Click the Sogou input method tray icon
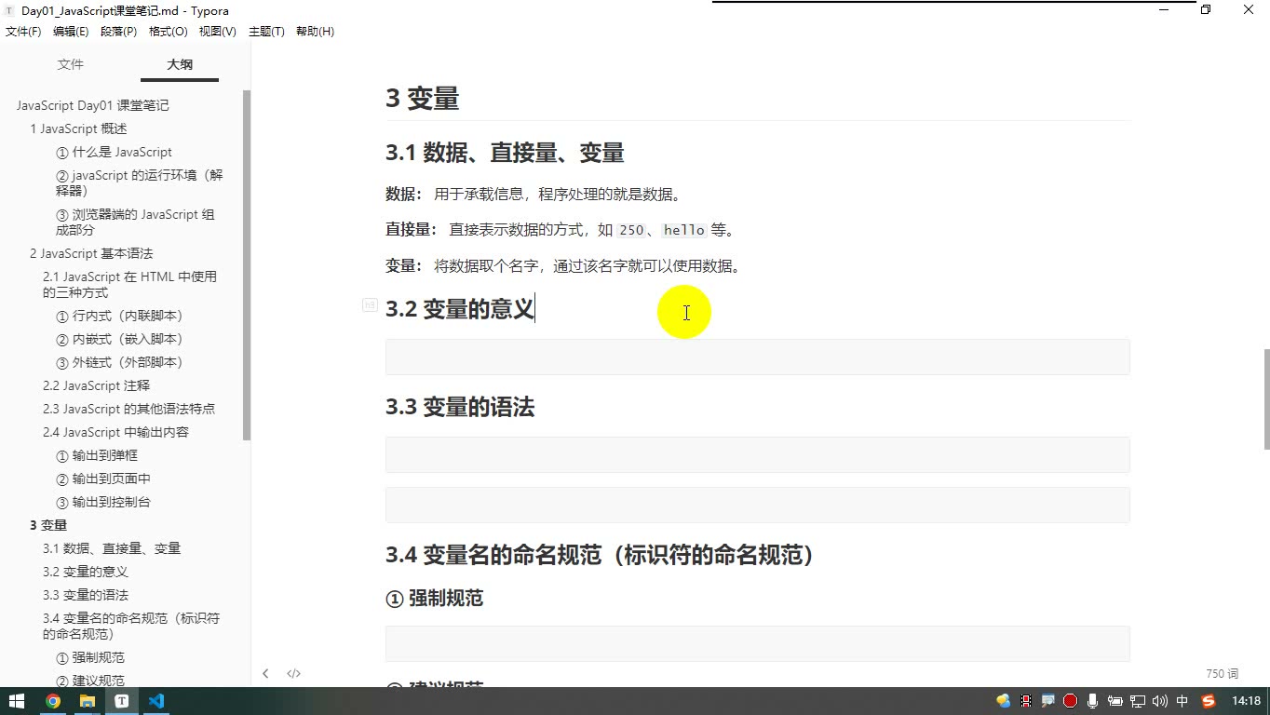1270x715 pixels. 1209,701
